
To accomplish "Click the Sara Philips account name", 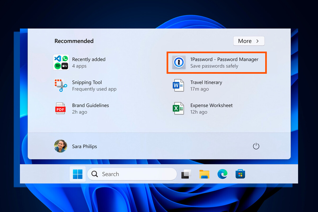I will [x=85, y=146].
